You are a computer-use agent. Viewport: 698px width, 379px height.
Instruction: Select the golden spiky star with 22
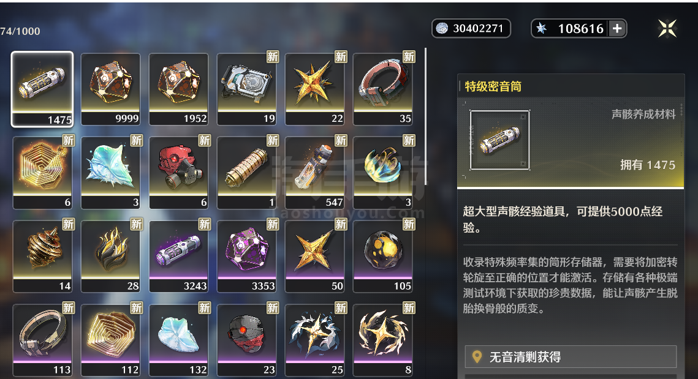click(315, 89)
